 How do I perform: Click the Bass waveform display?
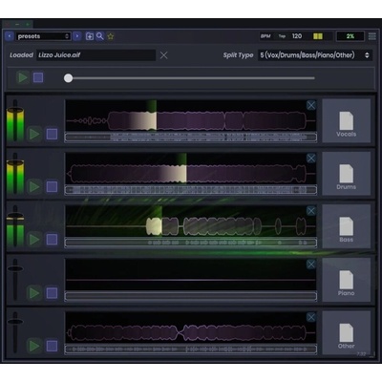(x=191, y=221)
